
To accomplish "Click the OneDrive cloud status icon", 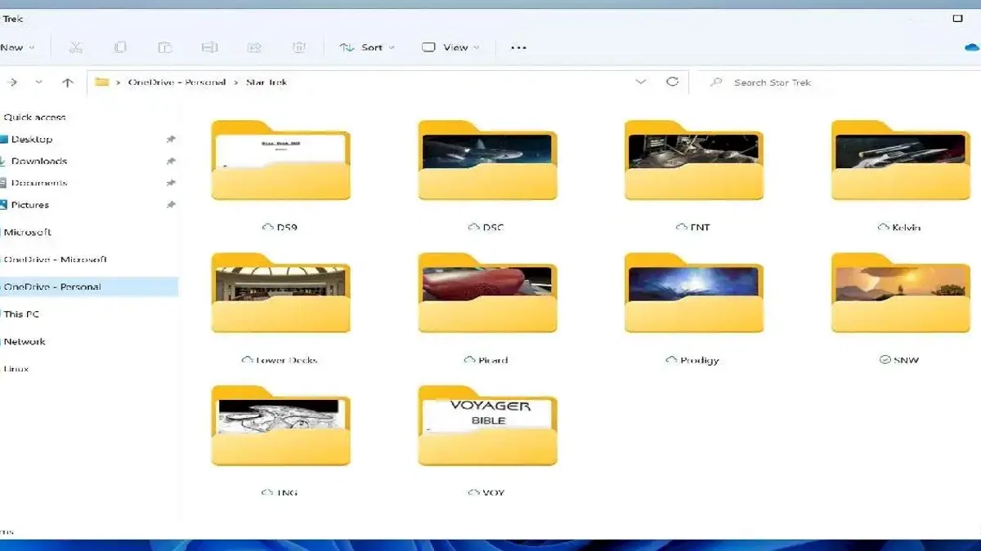I will [972, 47].
